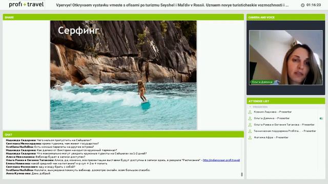Click the chat panel scrollbar
This screenshot has width=328, height=184.
tap(242, 174)
